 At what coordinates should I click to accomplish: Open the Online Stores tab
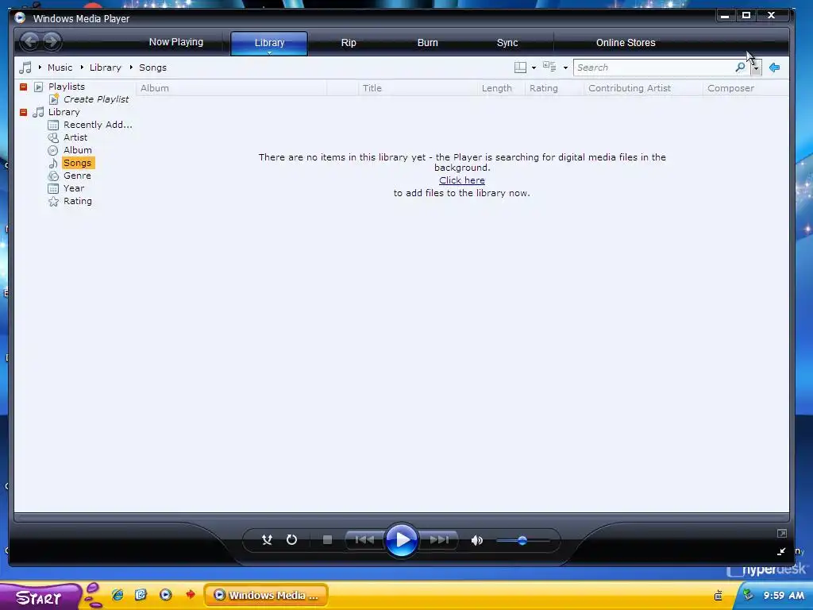(x=626, y=43)
